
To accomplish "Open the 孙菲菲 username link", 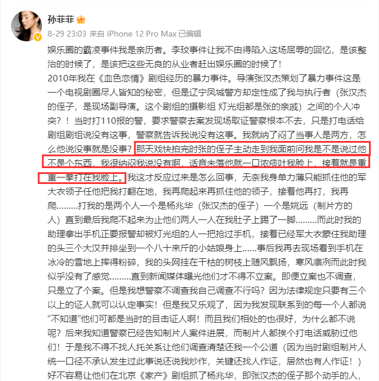I will (61, 19).
